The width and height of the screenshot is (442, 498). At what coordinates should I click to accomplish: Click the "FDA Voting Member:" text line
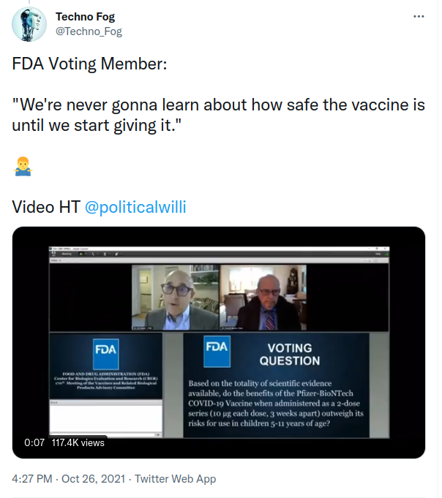click(90, 63)
